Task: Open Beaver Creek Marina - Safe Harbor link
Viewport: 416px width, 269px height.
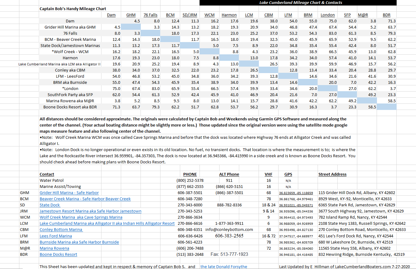Action: 85,199
